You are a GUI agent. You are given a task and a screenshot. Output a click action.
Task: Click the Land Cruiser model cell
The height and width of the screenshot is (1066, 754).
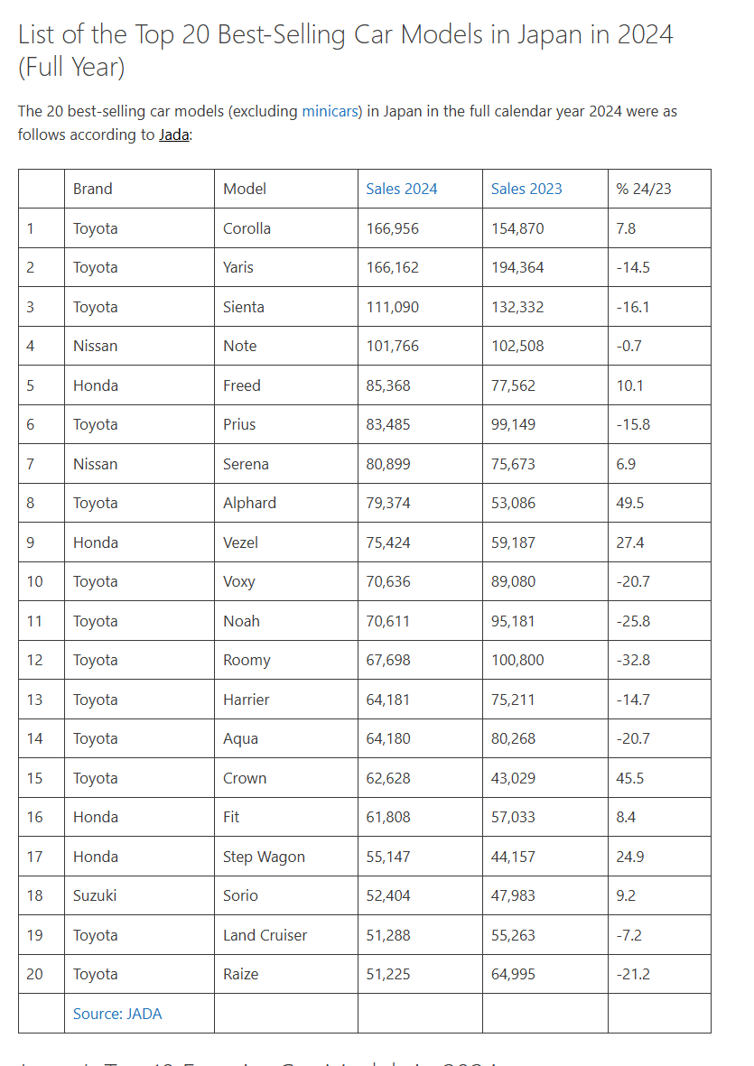(x=286, y=935)
